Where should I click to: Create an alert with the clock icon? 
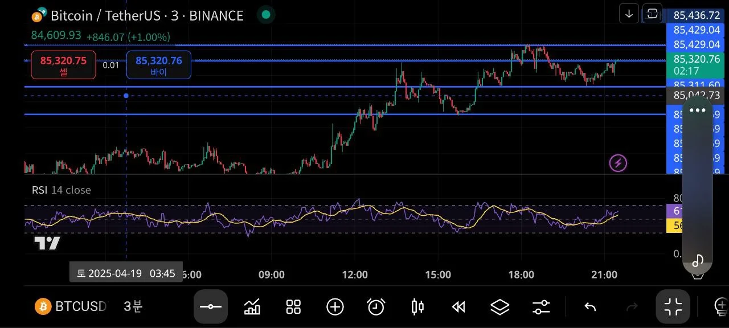[x=376, y=307]
